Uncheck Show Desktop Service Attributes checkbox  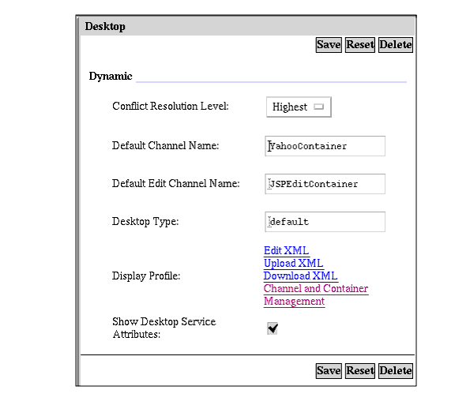273,328
